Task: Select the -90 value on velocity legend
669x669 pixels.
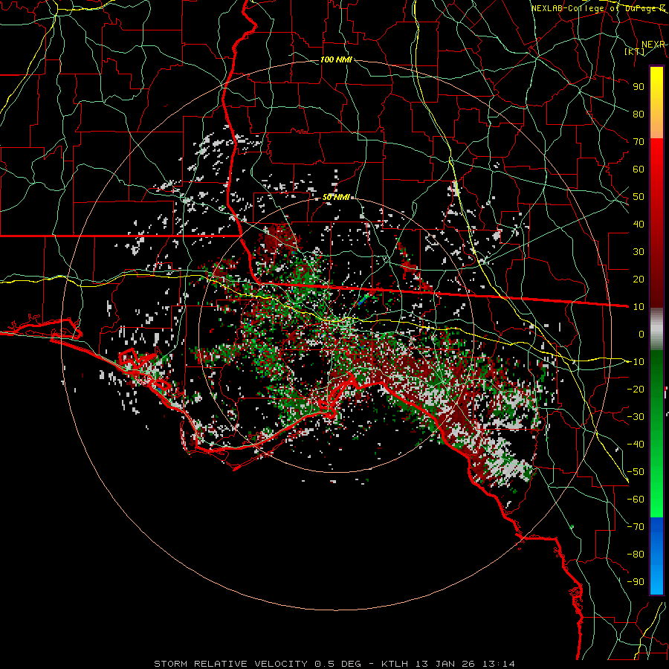Action: coord(636,582)
